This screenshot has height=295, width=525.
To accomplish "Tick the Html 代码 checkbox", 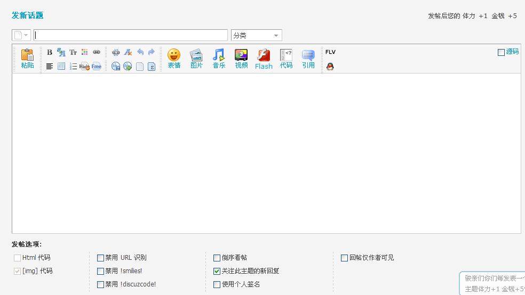I will (x=17, y=258).
